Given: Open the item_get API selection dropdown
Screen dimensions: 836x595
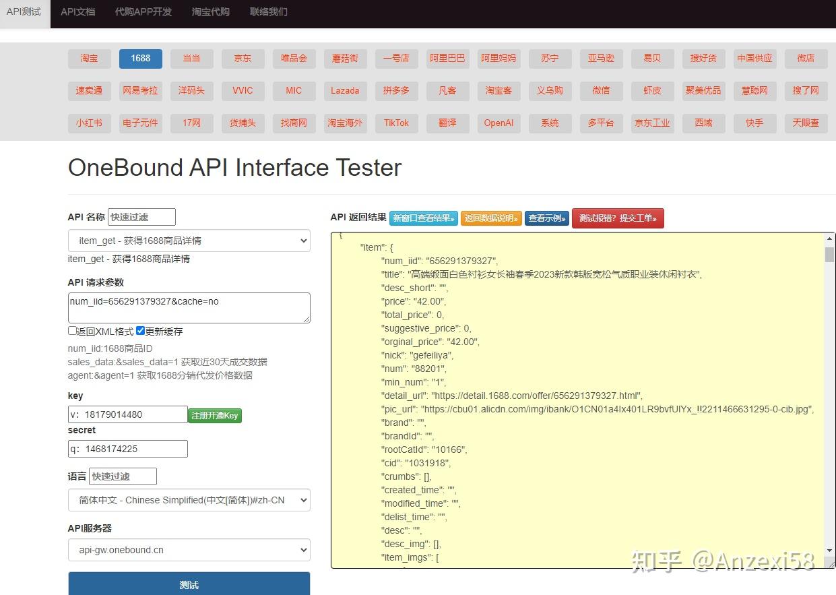Looking at the screenshot, I should (x=189, y=241).
